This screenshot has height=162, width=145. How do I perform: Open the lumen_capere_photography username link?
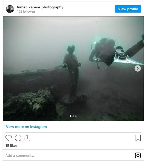(40, 7)
